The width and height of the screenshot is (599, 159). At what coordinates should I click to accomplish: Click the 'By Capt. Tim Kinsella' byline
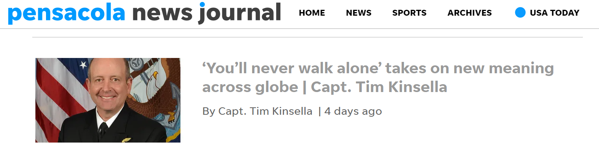[x=257, y=111]
